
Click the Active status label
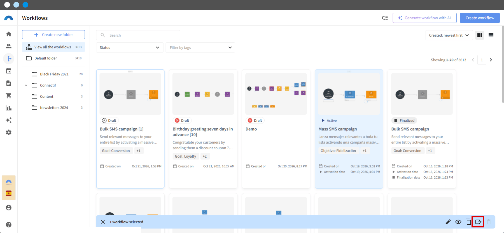coord(329,121)
